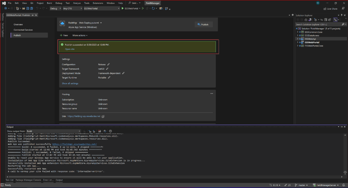The width and height of the screenshot is (348, 188).
Task: Go to next message in Output
Action: point(94,131)
